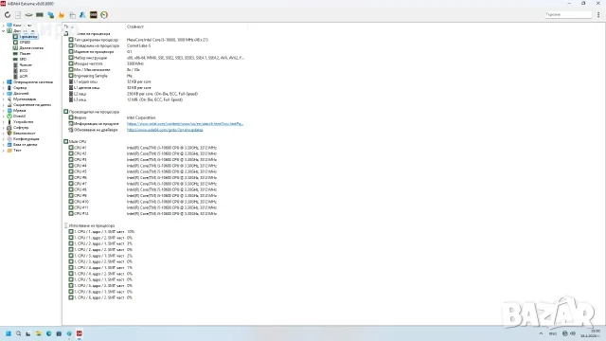Click the shield Безопасност tree icon

(x=9, y=133)
